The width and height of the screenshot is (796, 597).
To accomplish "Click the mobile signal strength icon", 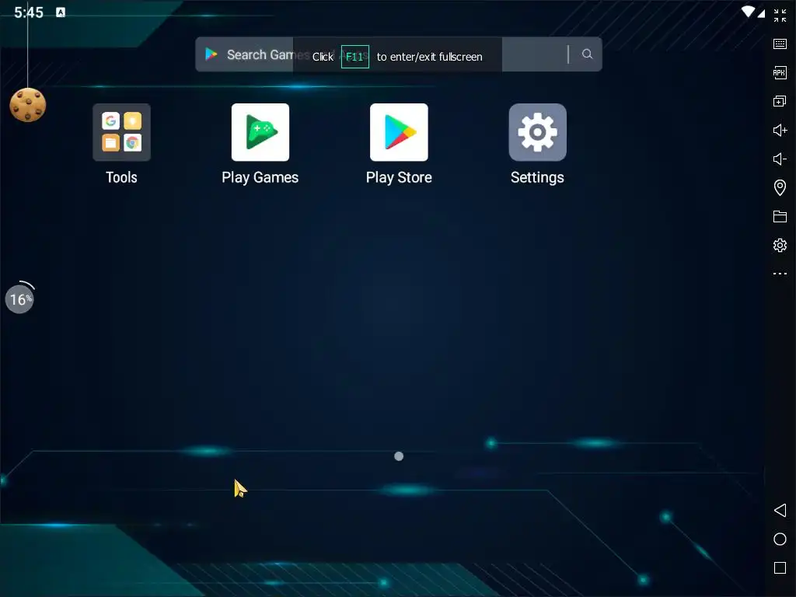I will tap(761, 12).
